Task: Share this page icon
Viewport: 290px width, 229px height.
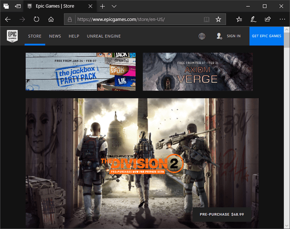Action: tap(268, 19)
